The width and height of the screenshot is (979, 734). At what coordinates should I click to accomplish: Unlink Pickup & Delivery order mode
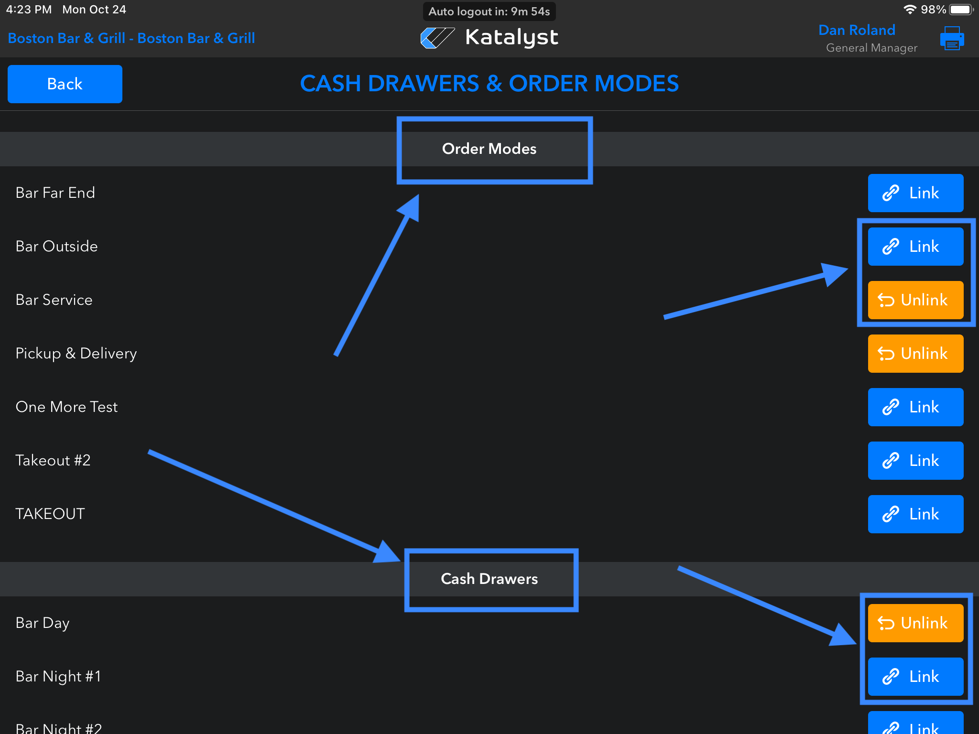pos(915,354)
